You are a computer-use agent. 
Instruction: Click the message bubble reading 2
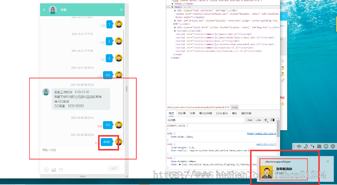pyautogui.click(x=109, y=41)
